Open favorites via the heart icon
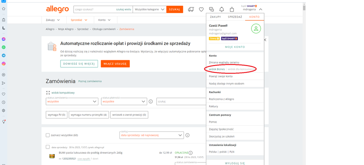Screen dimensions: 364x165 pos(201,9)
